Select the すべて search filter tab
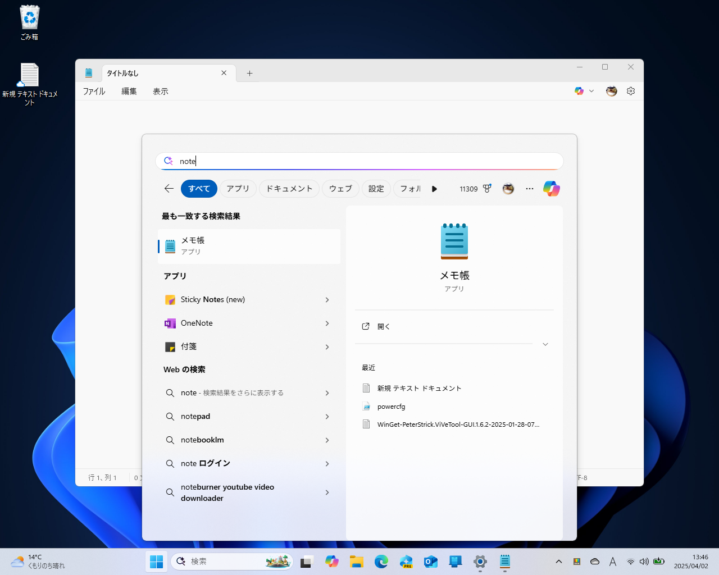The image size is (719, 575). pyautogui.click(x=199, y=189)
